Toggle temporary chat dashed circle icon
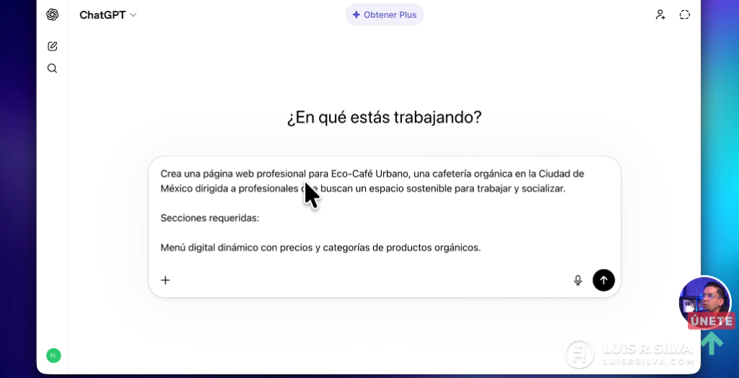Image resolution: width=739 pixels, height=378 pixels. click(685, 14)
